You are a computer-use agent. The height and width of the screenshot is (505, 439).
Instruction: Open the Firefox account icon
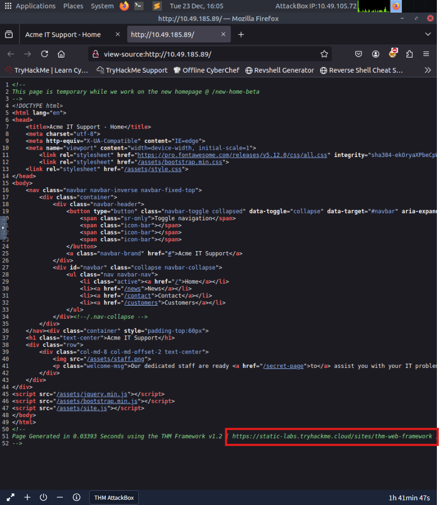[376, 54]
